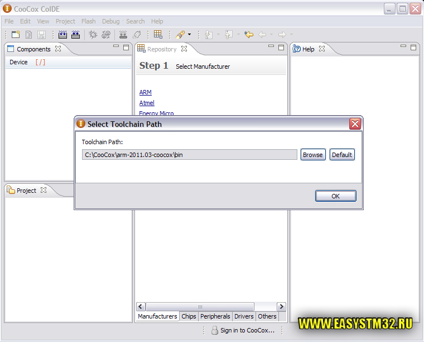The width and height of the screenshot is (424, 342).
Task: Click the Repository scrollbar left arrow
Action: pyautogui.click(x=141, y=307)
